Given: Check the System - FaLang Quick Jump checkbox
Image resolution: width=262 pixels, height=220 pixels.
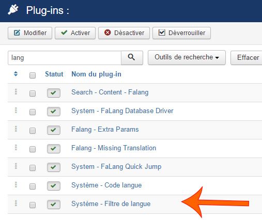Looking at the screenshot, I should click(33, 168).
